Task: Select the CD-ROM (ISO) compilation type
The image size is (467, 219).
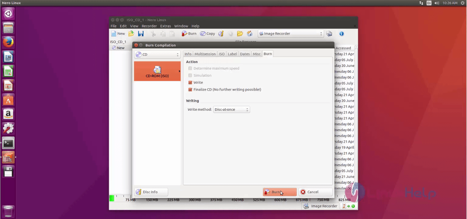Action: 157,71
